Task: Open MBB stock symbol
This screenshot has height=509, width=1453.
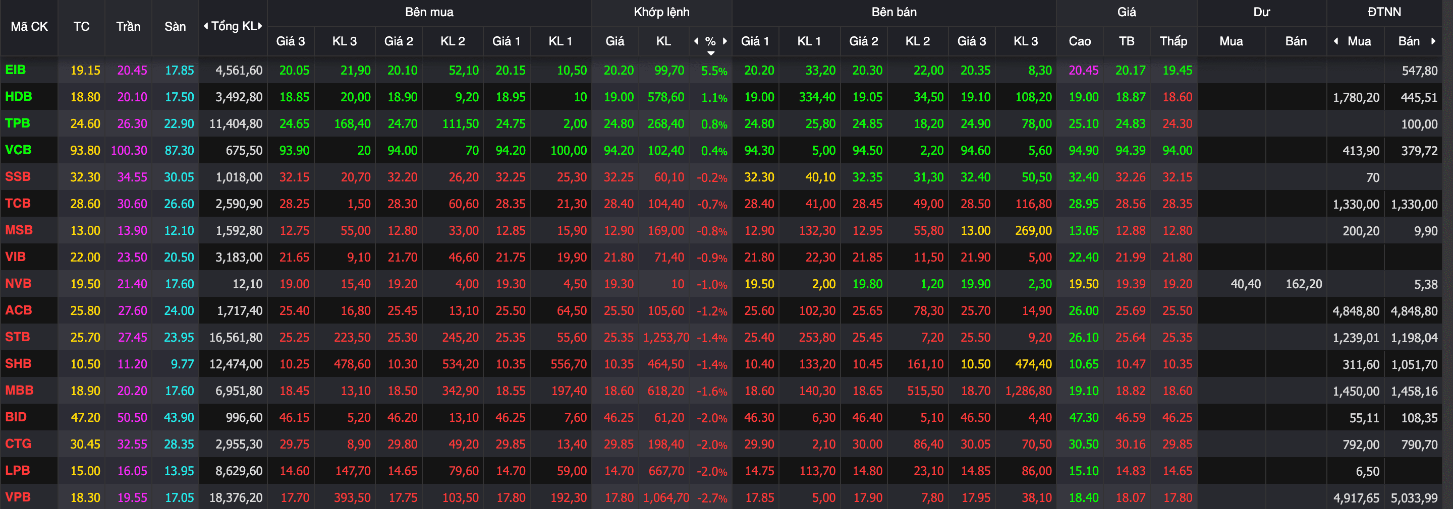Action: (19, 390)
